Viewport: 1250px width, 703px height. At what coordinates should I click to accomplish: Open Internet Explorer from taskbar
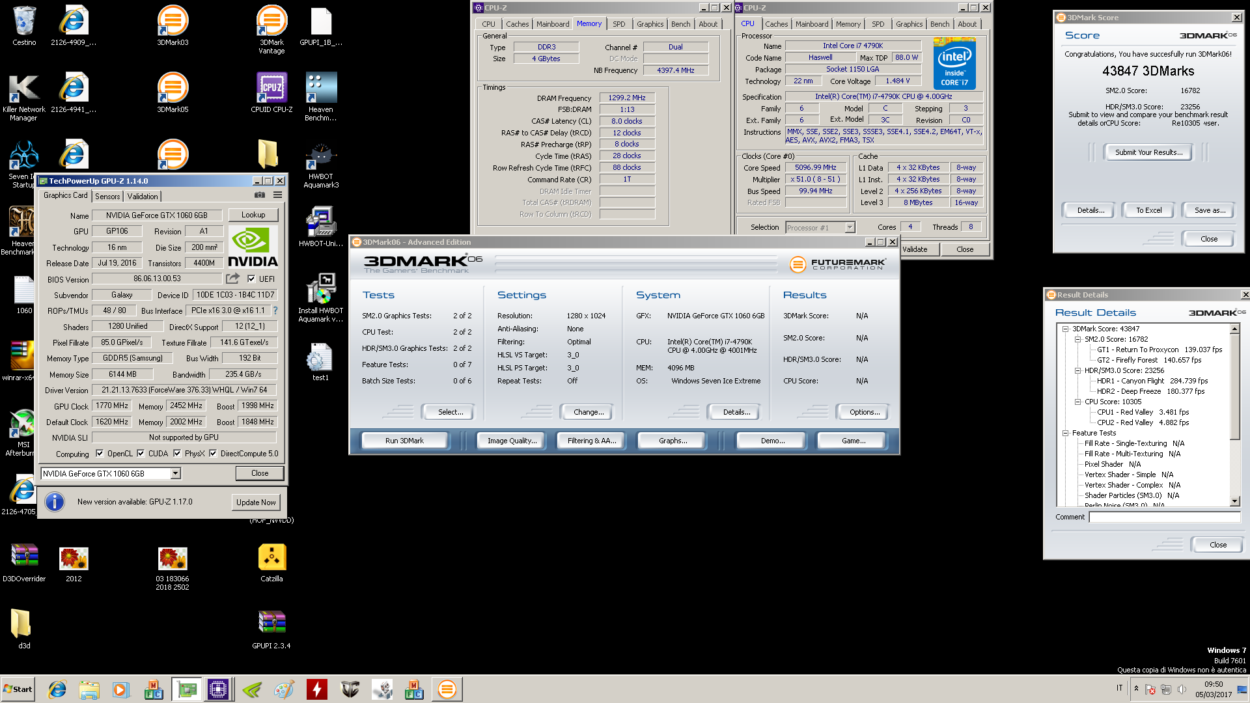(x=57, y=689)
